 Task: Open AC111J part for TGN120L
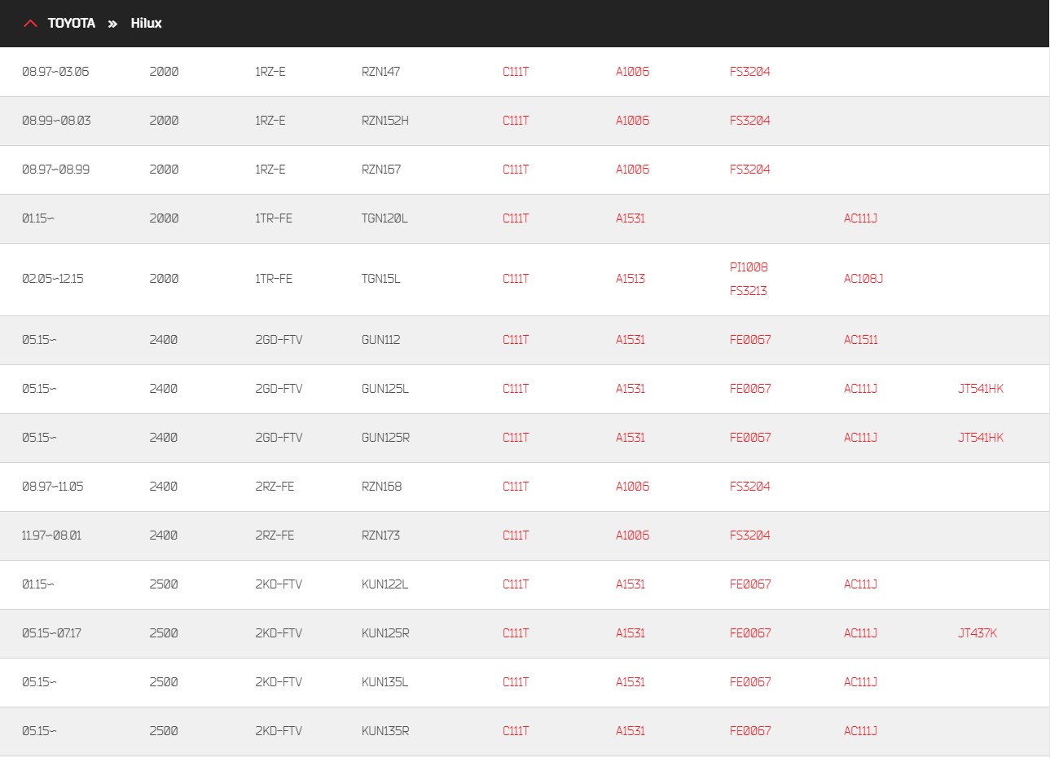point(860,218)
